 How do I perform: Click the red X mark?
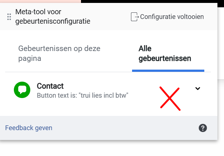click(x=170, y=98)
